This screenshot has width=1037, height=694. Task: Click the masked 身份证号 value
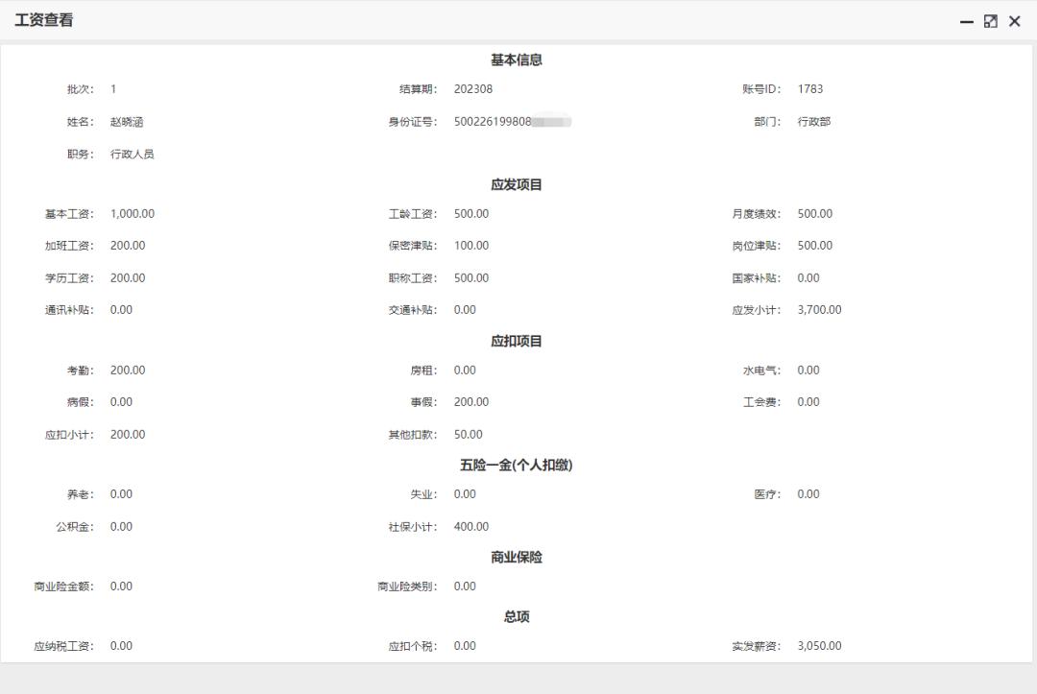point(513,121)
